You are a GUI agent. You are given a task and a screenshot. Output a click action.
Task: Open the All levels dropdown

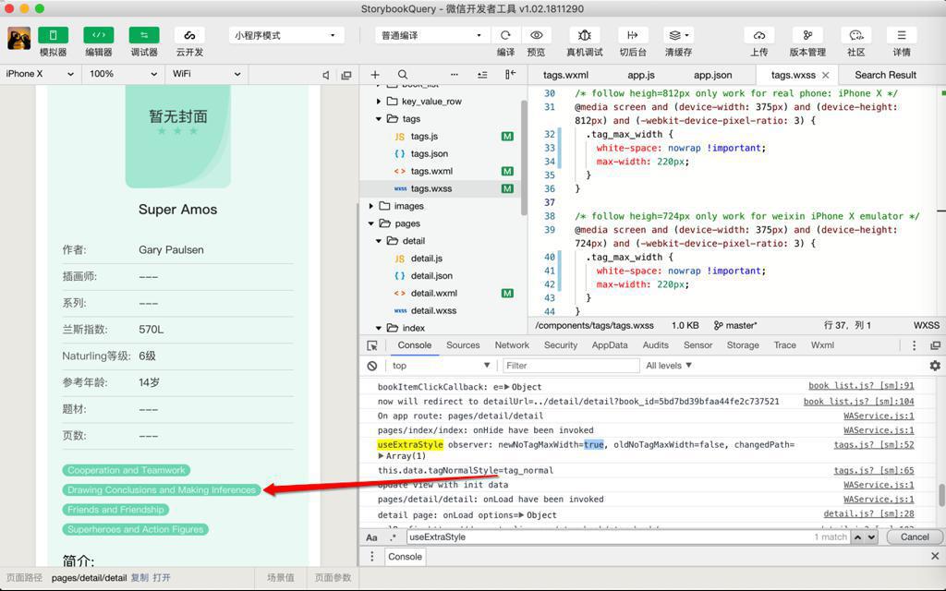[x=669, y=366]
